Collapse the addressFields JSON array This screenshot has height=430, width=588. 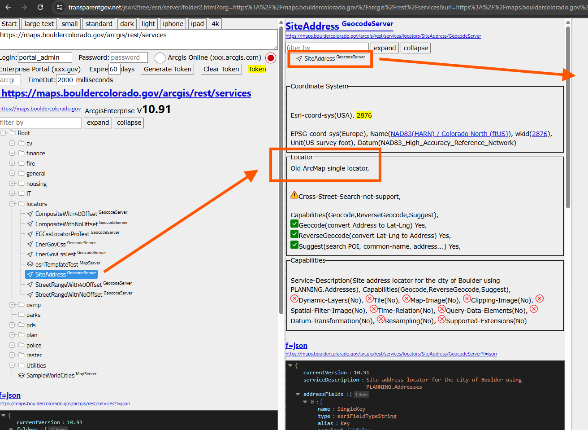pos(298,394)
